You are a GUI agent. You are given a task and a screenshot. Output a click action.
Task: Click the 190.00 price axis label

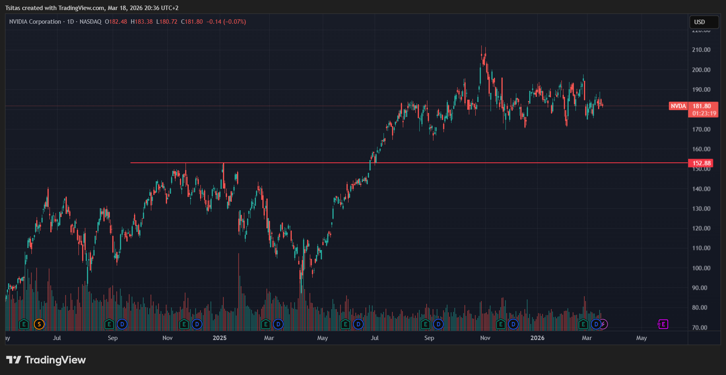pyautogui.click(x=701, y=90)
